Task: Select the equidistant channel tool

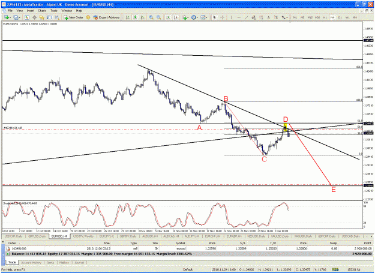Action: click(x=254, y=17)
